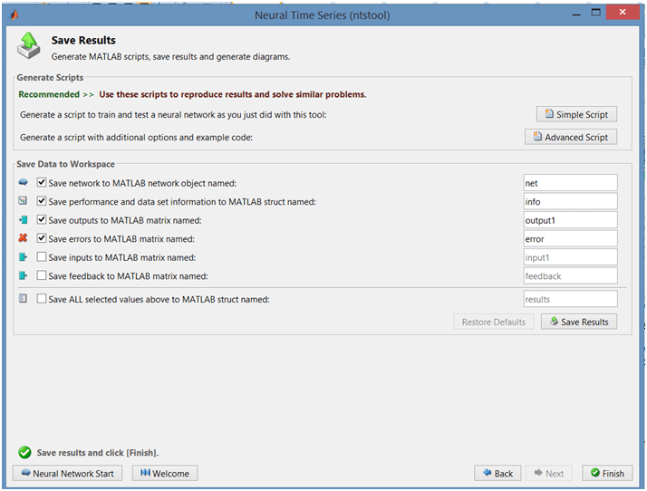647x491 pixels.
Task: Uncheck Save errors to MATLAB matrix
Action: 42,238
